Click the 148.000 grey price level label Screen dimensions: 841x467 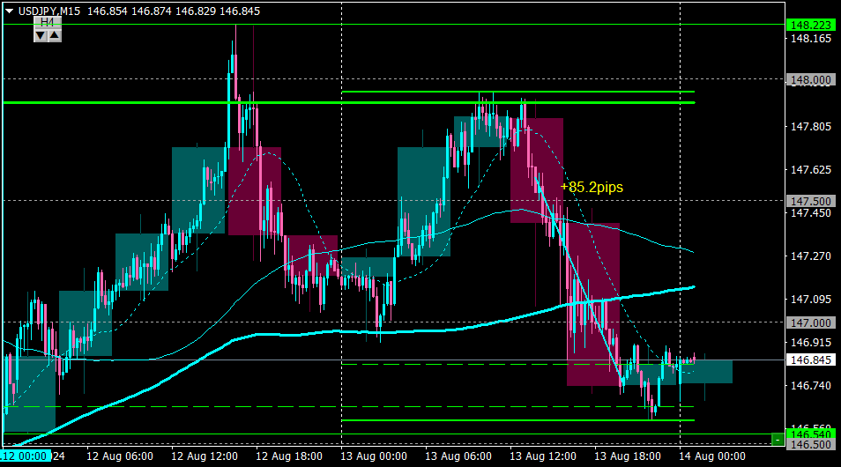(810, 80)
